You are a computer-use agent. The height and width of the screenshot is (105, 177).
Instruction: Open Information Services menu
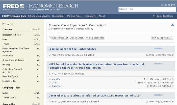click(x=39, y=16)
